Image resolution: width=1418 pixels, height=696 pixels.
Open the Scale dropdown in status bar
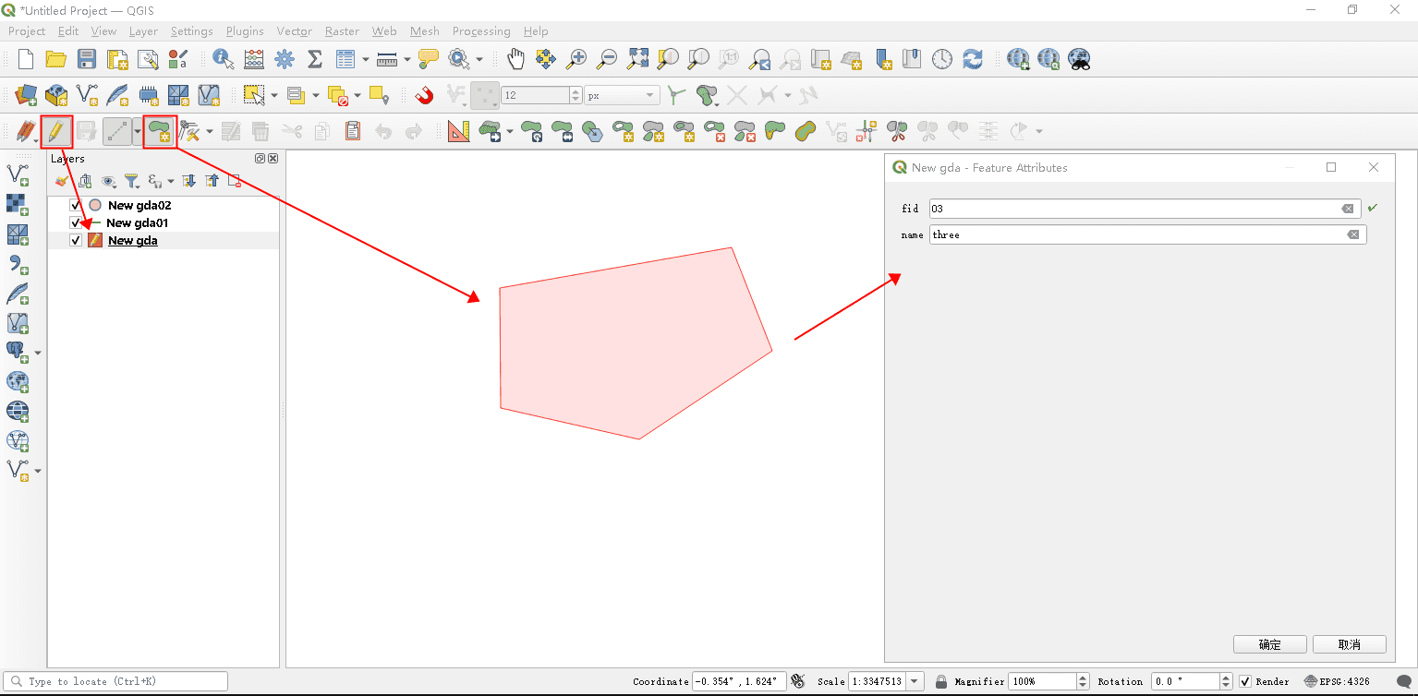click(x=915, y=681)
